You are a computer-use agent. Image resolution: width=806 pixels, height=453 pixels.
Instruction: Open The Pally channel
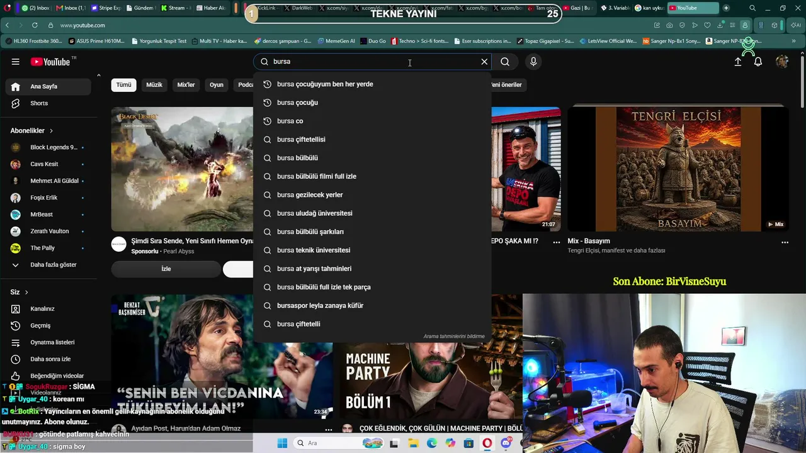coord(49,248)
